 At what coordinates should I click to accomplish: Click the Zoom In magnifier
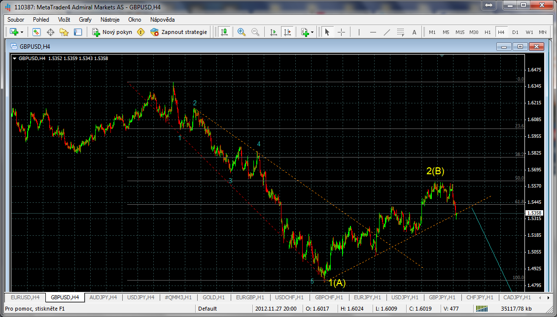(x=242, y=32)
